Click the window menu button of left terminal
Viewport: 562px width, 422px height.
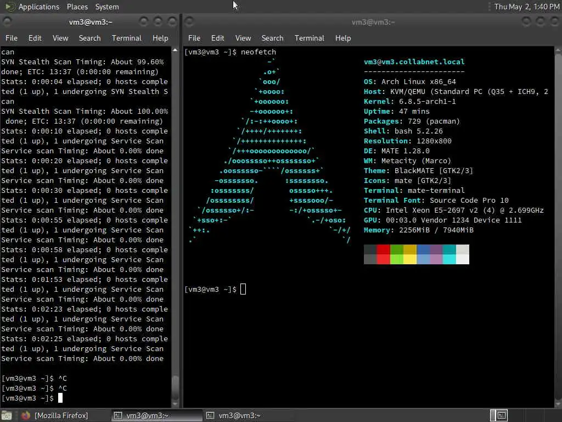tap(7, 22)
